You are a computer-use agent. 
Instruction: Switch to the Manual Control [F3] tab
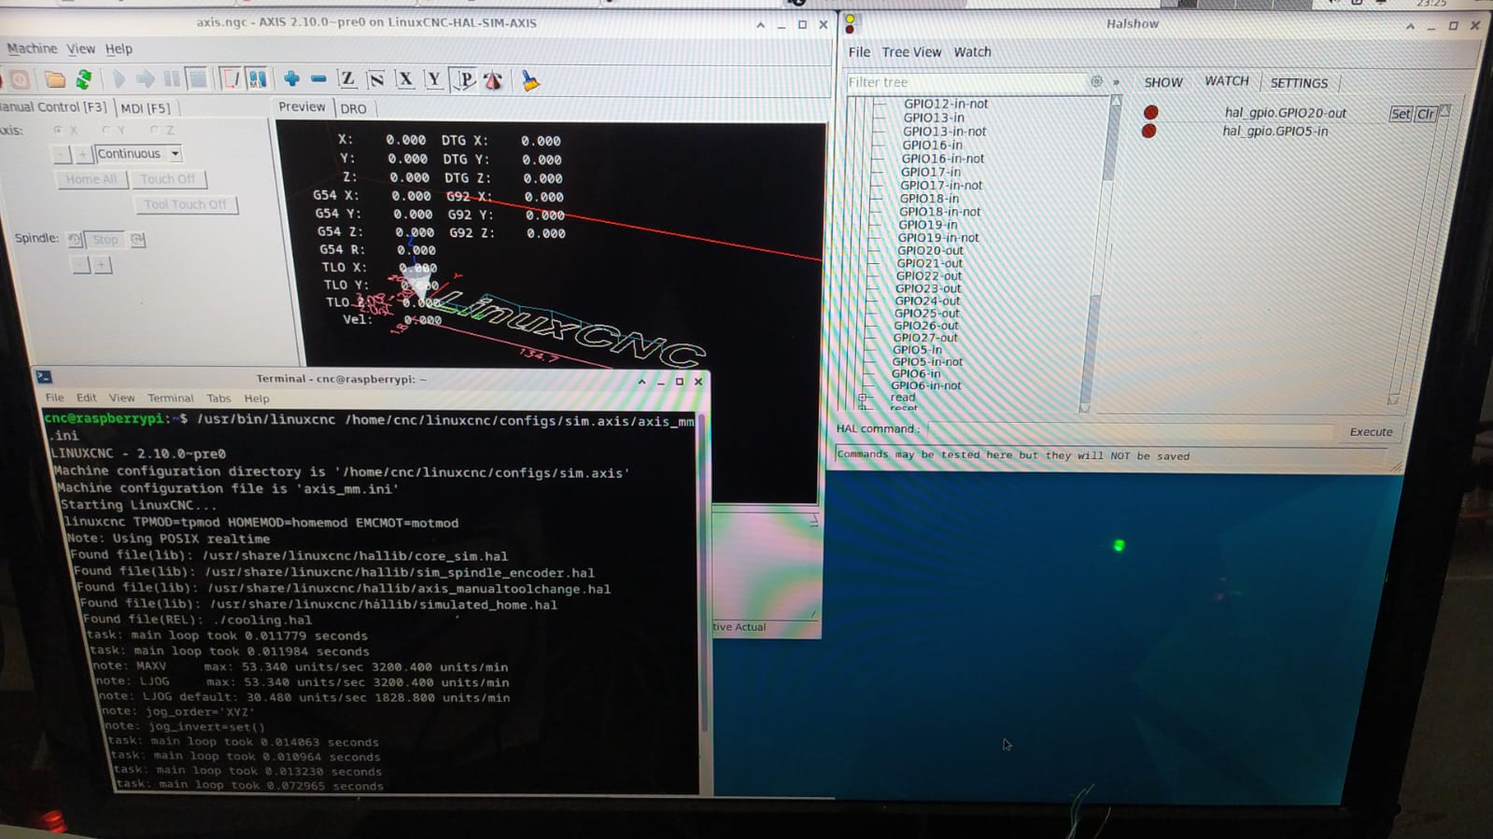coord(53,107)
